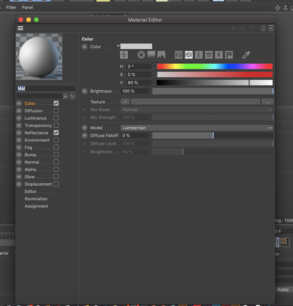Disable the Reflectance channel checkbox
The image size is (293, 306).
[x=56, y=133]
